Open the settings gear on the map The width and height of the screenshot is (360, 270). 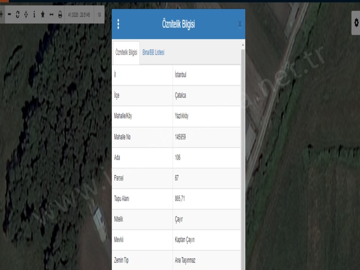point(356,25)
